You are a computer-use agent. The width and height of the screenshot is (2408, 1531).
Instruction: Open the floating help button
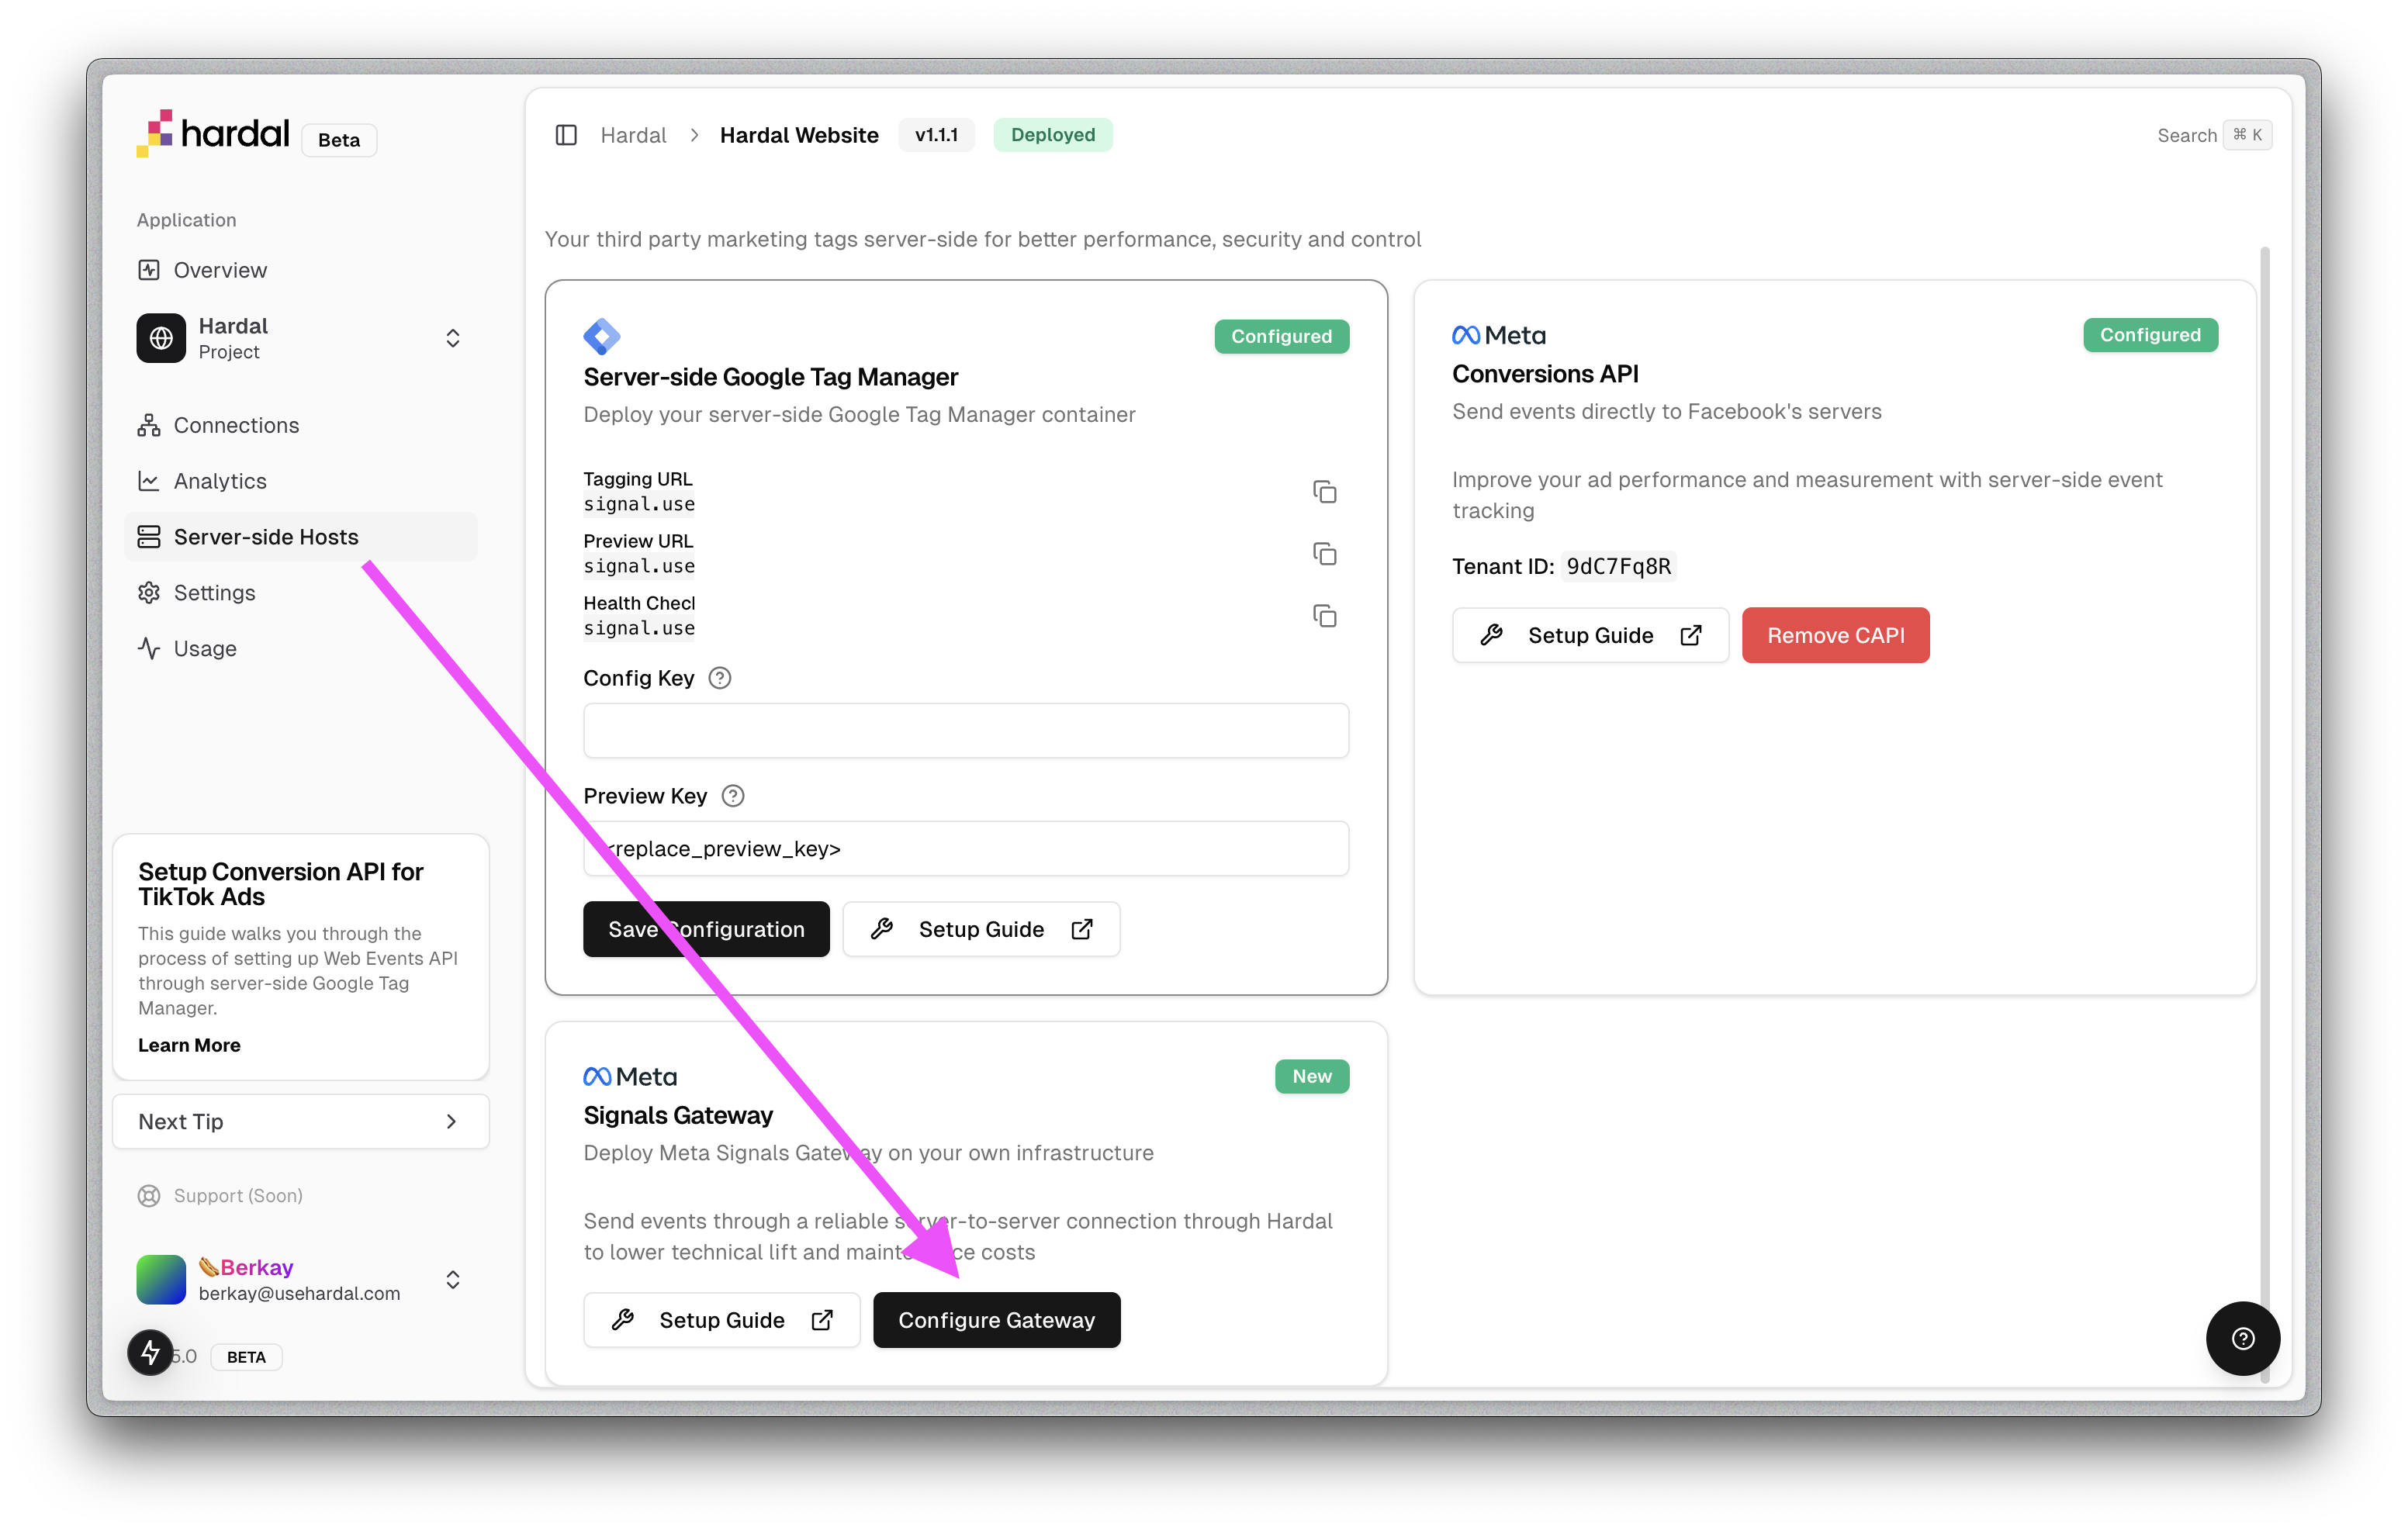pyautogui.click(x=2242, y=1338)
